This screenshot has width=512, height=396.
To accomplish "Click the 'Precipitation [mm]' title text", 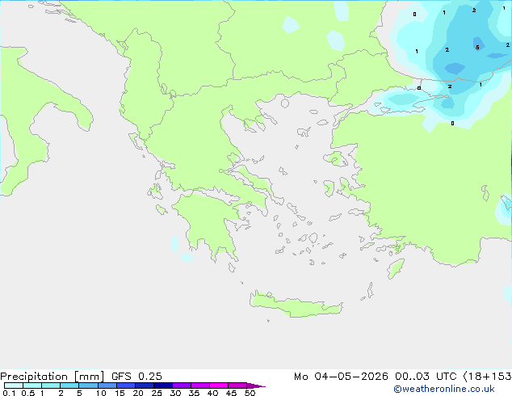I will point(52,377).
